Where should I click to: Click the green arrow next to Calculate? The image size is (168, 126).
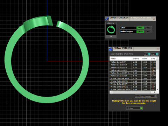[141, 108]
